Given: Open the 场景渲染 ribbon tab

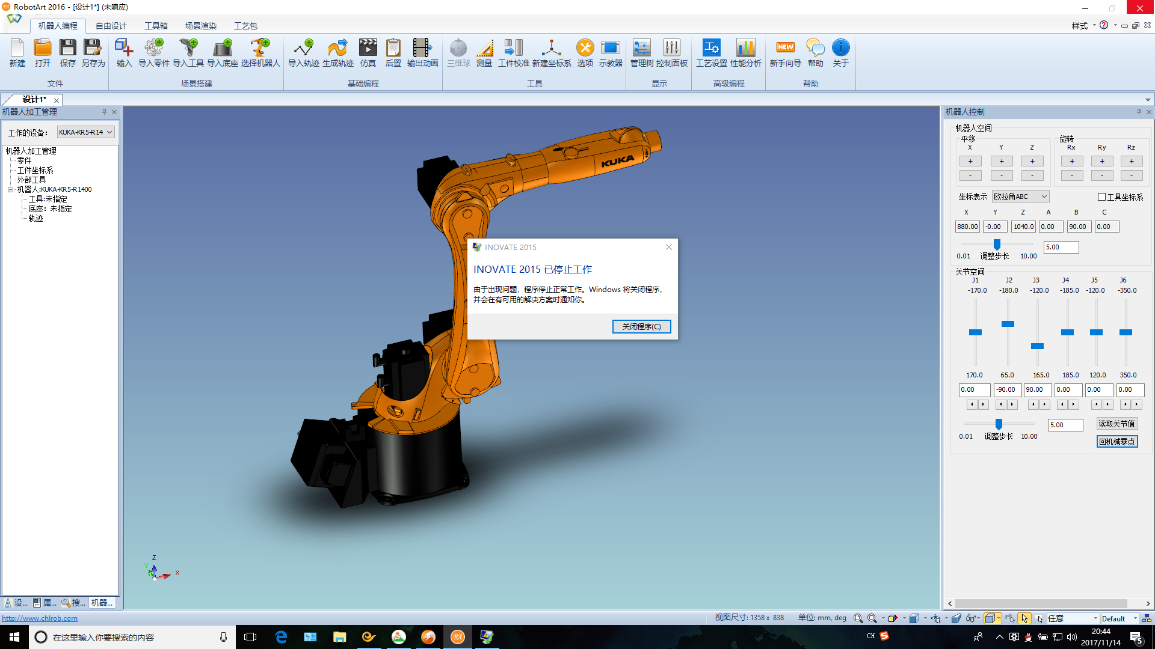Looking at the screenshot, I should tap(201, 26).
